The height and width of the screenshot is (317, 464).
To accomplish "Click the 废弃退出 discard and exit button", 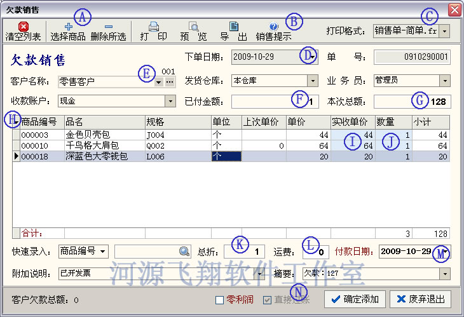I will click(x=418, y=299).
